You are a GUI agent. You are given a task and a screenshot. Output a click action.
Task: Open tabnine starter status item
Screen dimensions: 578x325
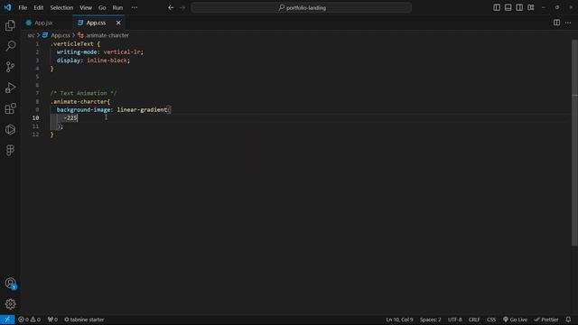click(x=84, y=320)
